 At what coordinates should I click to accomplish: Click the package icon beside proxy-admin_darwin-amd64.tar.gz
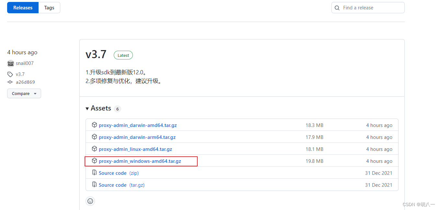coord(94,125)
